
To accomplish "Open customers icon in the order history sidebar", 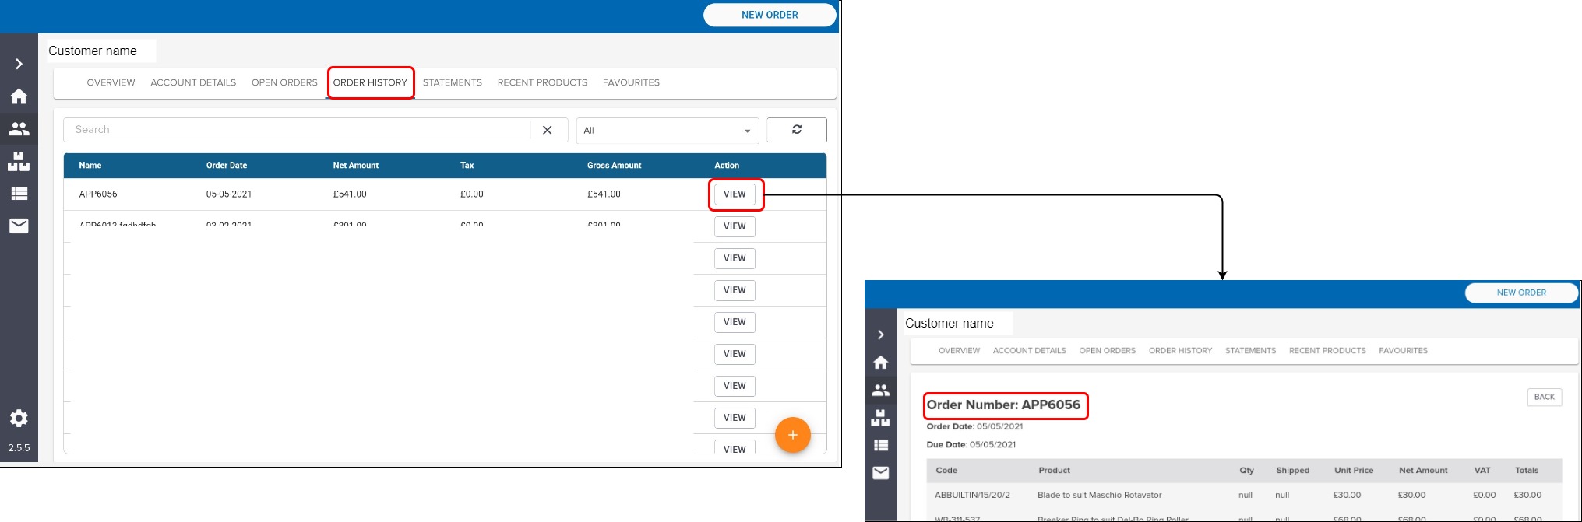I will (19, 129).
